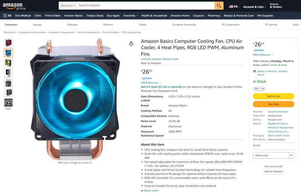
Task: Select the red fan thumbnail image
Action: 8,43
